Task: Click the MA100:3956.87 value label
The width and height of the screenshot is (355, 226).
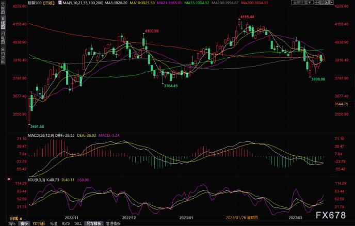Action: [x=225, y=3]
